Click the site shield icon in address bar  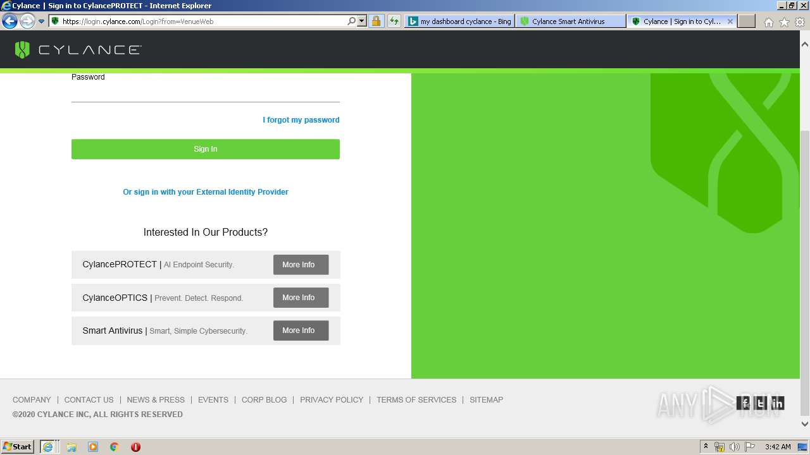[55, 21]
